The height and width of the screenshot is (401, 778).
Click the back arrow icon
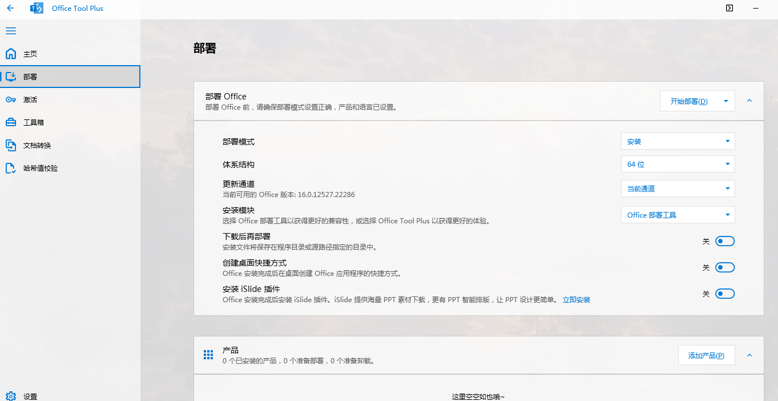click(10, 8)
